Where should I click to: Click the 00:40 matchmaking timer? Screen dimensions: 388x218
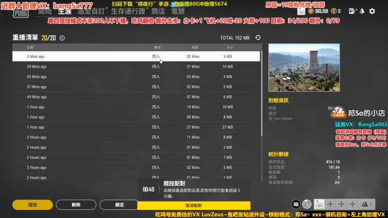pyautogui.click(x=149, y=189)
